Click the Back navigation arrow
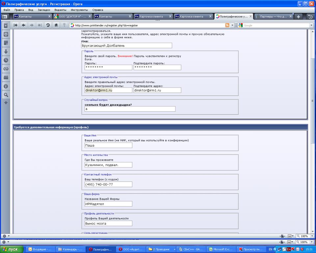Viewport: 316px width, 253px height. pyautogui.click(x=23, y=25)
